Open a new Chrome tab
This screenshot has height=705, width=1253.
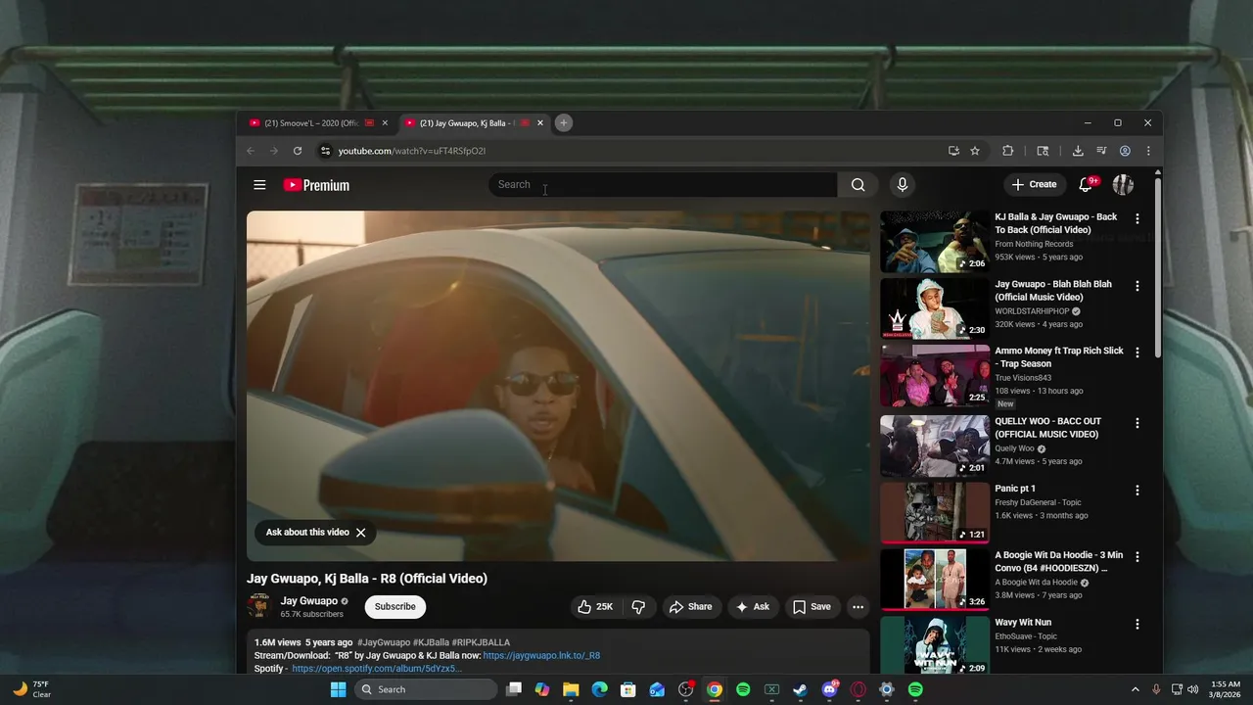tap(563, 122)
